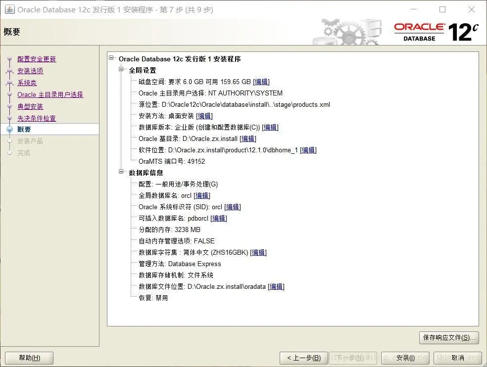Edit the 可插入数据库名 pdborcl
Screen dimensions: 487x367
(x=219, y=218)
